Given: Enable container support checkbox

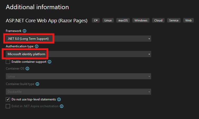Looking at the screenshot, I should (8, 62).
